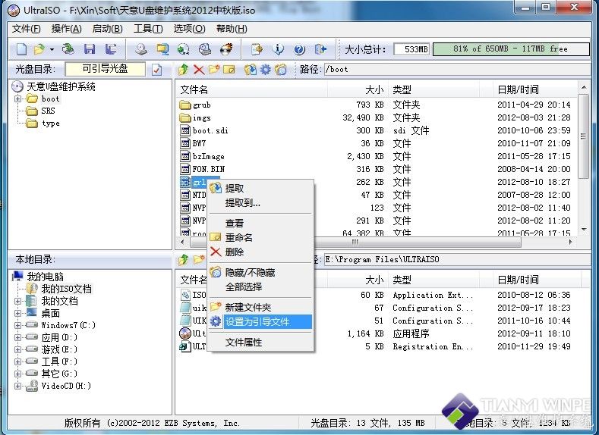This screenshot has width=599, height=435.
Task: Choose 删除 in the context menu
Action: point(260,252)
